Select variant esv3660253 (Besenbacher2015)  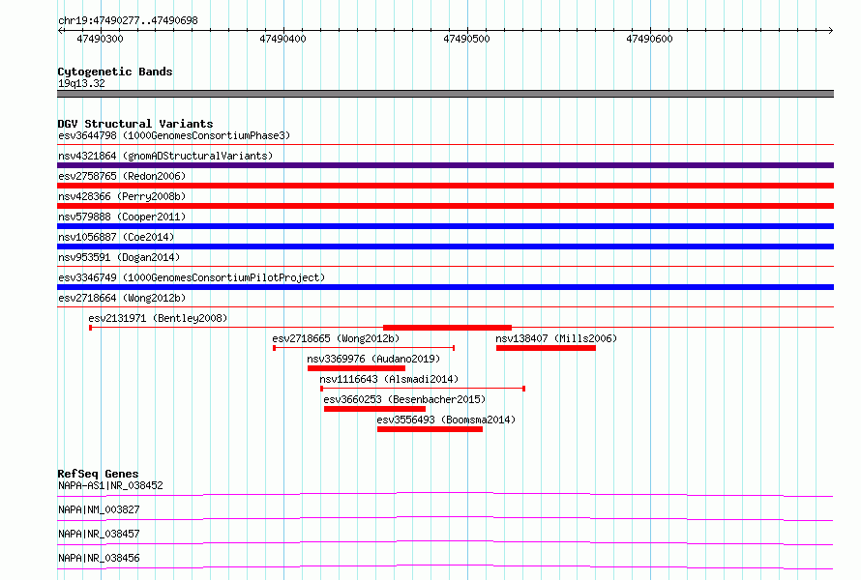click(x=404, y=399)
